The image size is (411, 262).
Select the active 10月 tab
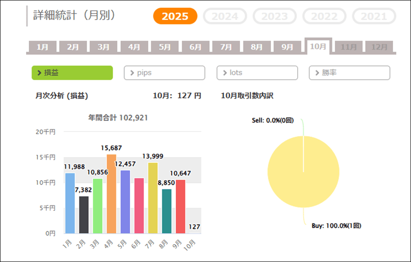318,47
